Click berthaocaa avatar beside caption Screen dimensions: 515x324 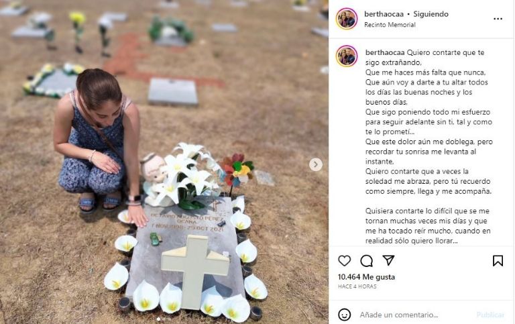(346, 56)
